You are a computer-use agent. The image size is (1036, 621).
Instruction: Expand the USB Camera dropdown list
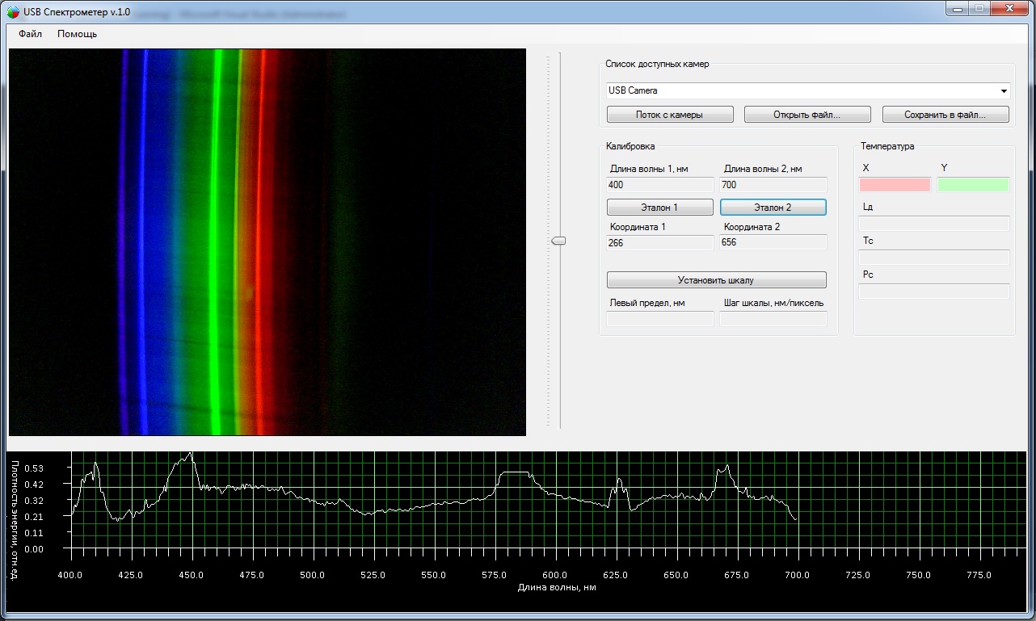pos(1004,91)
